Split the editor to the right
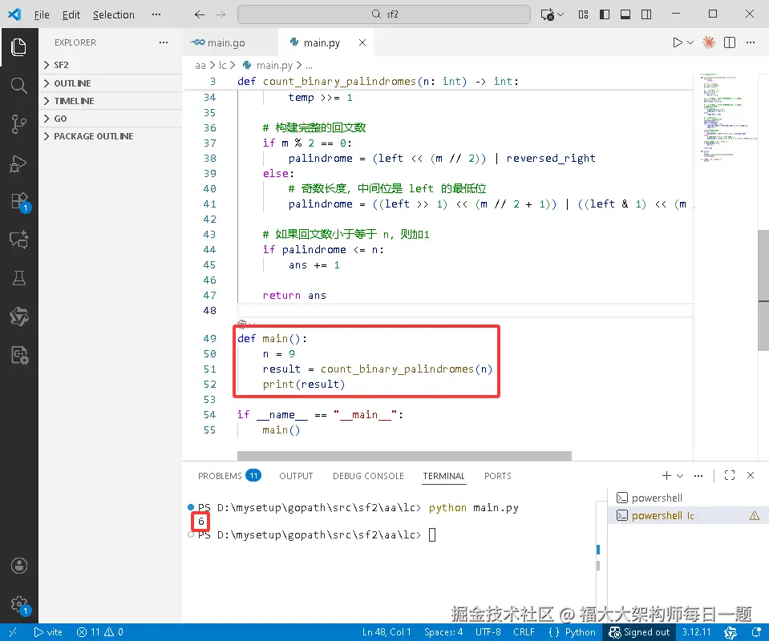769x641 pixels. [729, 42]
